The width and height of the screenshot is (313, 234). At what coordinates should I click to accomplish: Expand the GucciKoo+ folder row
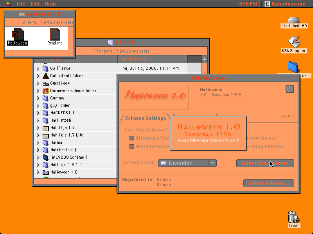click(x=38, y=83)
